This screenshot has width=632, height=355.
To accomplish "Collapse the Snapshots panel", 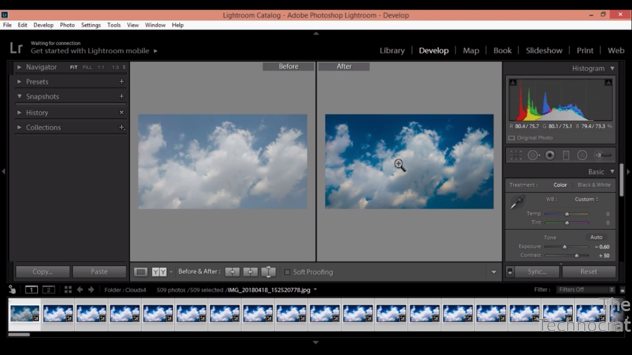I will pyautogui.click(x=19, y=96).
